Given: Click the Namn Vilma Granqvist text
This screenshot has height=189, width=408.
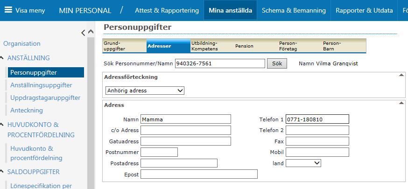Looking at the screenshot, I should point(328,63).
